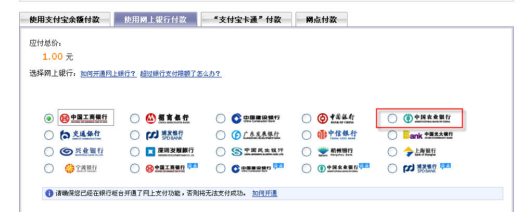Click the 宁波银行 logo
522x212 pixels.
click(x=81, y=168)
